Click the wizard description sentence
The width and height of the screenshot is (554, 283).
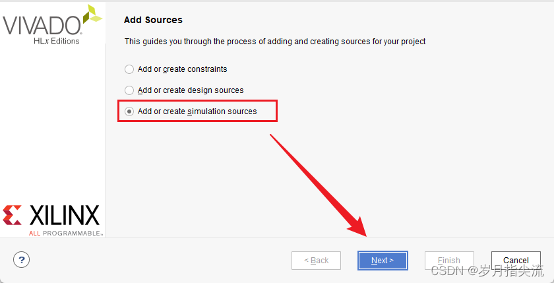click(x=275, y=42)
